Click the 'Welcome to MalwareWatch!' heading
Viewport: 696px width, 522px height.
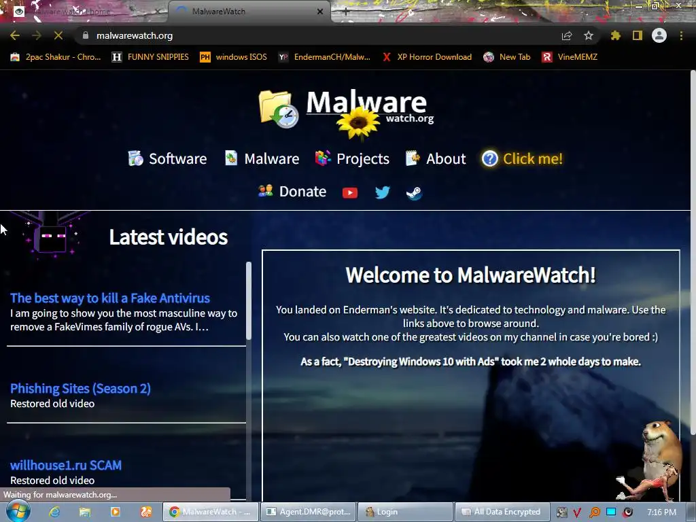[470, 275]
